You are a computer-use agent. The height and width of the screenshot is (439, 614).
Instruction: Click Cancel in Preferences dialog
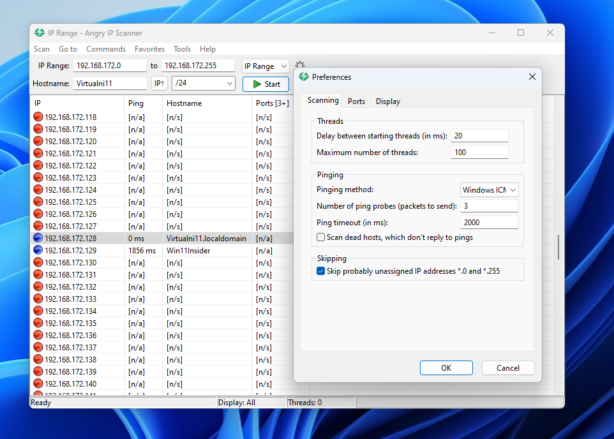(508, 368)
